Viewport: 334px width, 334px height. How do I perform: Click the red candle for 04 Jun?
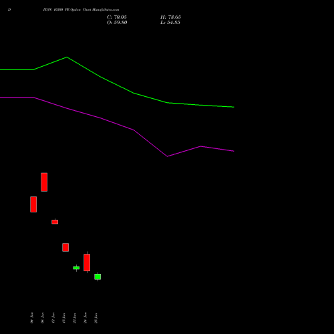click(33, 204)
